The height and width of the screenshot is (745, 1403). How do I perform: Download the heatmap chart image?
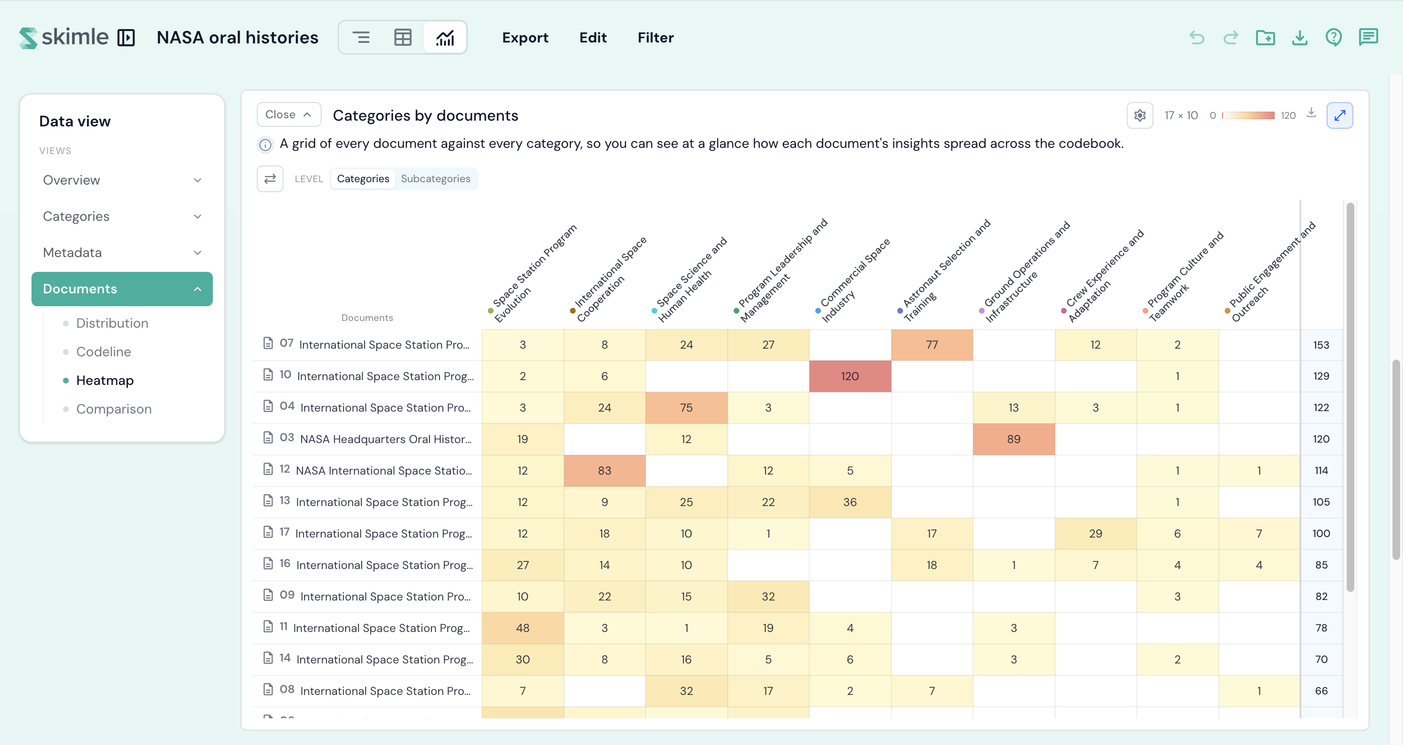coord(1311,113)
